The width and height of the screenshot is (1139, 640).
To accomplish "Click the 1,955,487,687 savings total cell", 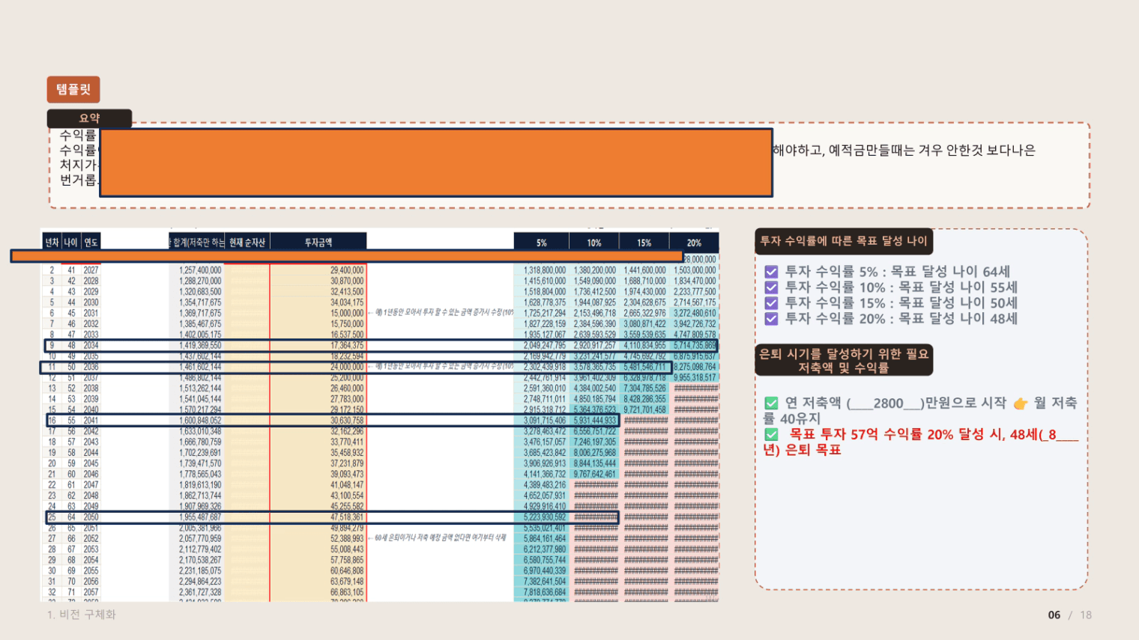I will tap(200, 517).
